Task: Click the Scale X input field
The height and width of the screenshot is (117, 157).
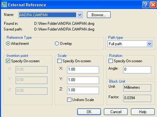Action: pyautogui.click(x=83, y=70)
